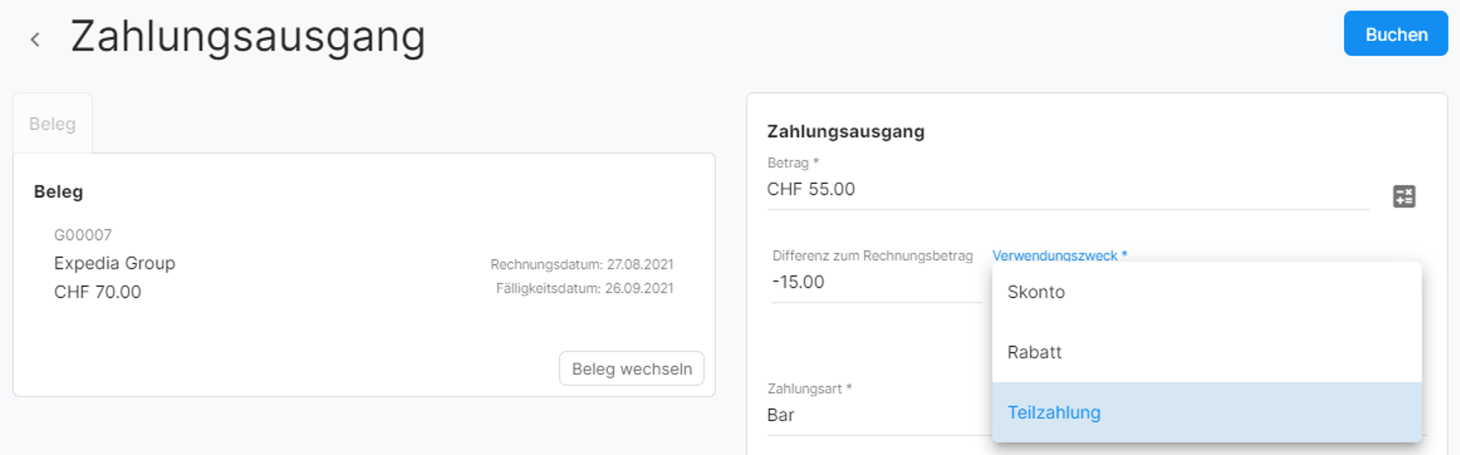Viewport: 1460px width, 455px height.
Task: Click the bold Beleg card heading
Action: pyautogui.click(x=58, y=192)
